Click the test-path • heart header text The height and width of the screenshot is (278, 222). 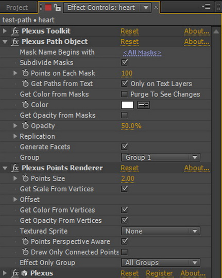click(x=28, y=20)
